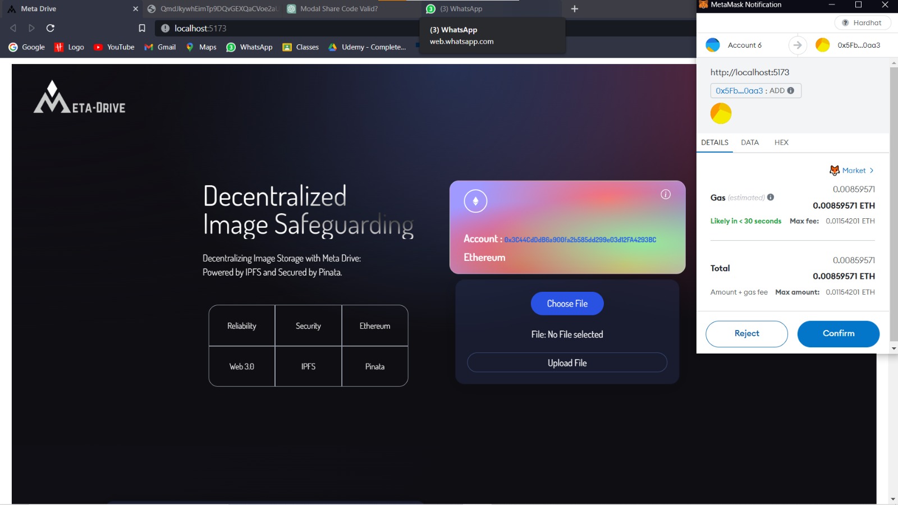Screen dimensions: 898x505
Task: Click the Hardhat network selector
Action: (863, 23)
